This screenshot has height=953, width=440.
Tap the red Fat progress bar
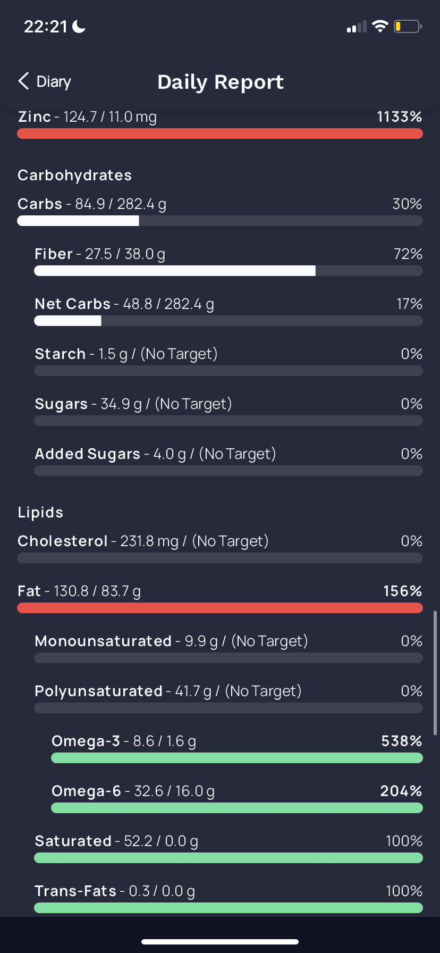click(220, 608)
